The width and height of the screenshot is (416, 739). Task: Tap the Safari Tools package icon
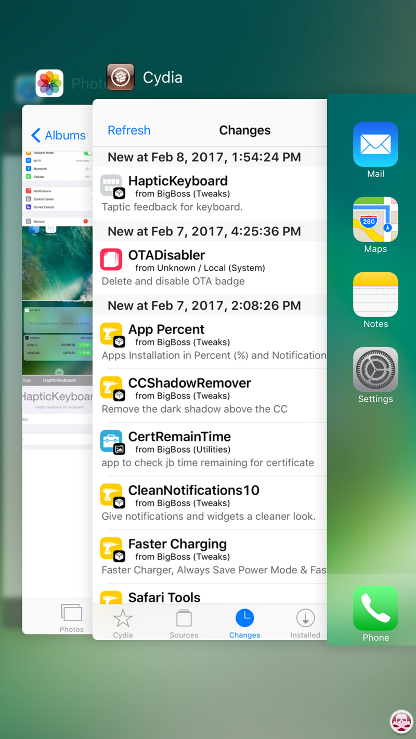click(112, 598)
